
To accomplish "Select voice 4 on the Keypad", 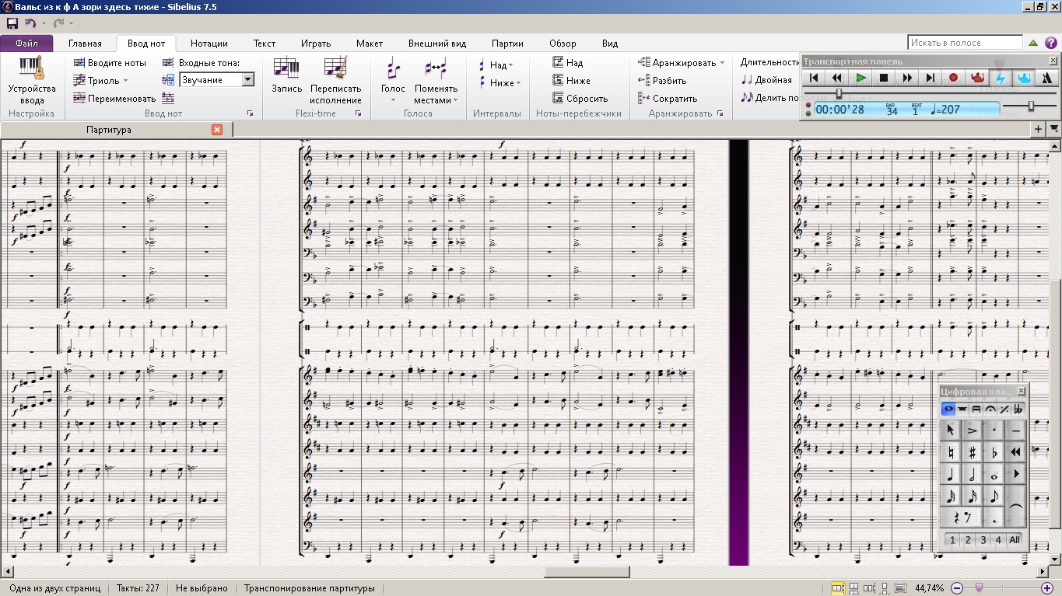I will coord(998,540).
